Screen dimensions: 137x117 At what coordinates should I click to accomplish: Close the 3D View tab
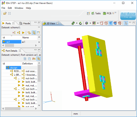58,23
